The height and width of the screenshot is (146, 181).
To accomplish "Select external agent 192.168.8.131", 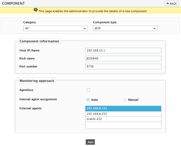I will click(123, 109).
